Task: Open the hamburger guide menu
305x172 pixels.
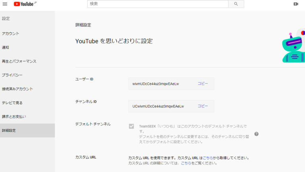Action: [5, 4]
